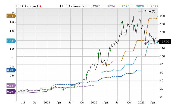This screenshot has height=104, width=174.
Task: Click the 0.73 EPS value tag for 2025
Action: coord(11,70)
